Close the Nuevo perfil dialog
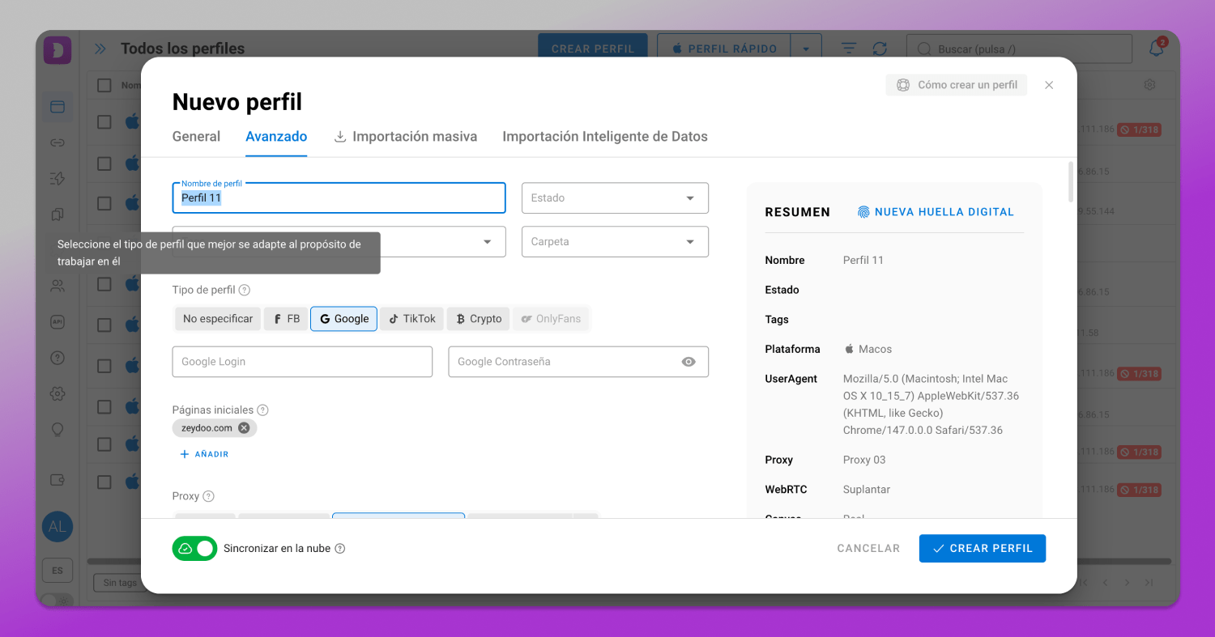This screenshot has width=1215, height=637. point(1049,85)
